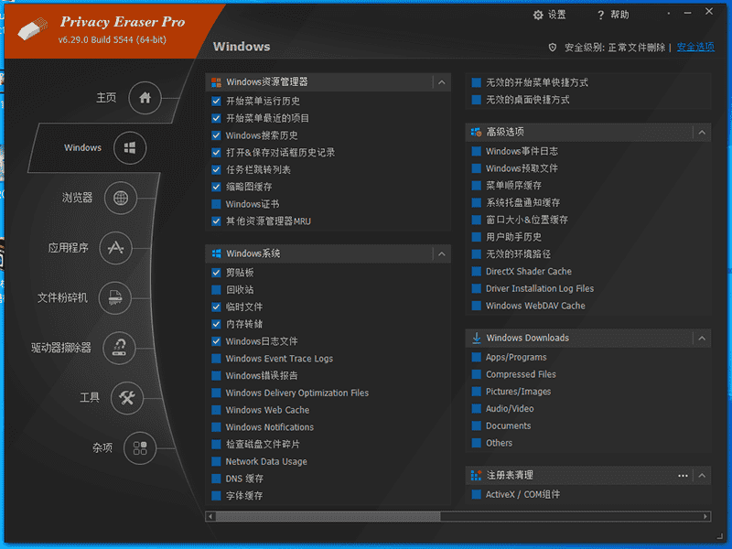Uncheck 缩略图缓存

coord(216,187)
